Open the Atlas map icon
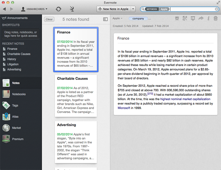 point(6,117)
